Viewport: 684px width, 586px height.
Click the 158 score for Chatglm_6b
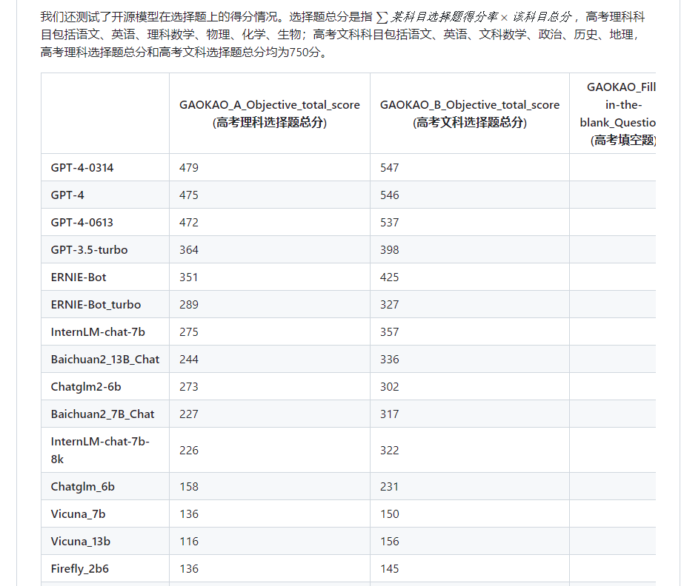pyautogui.click(x=189, y=487)
